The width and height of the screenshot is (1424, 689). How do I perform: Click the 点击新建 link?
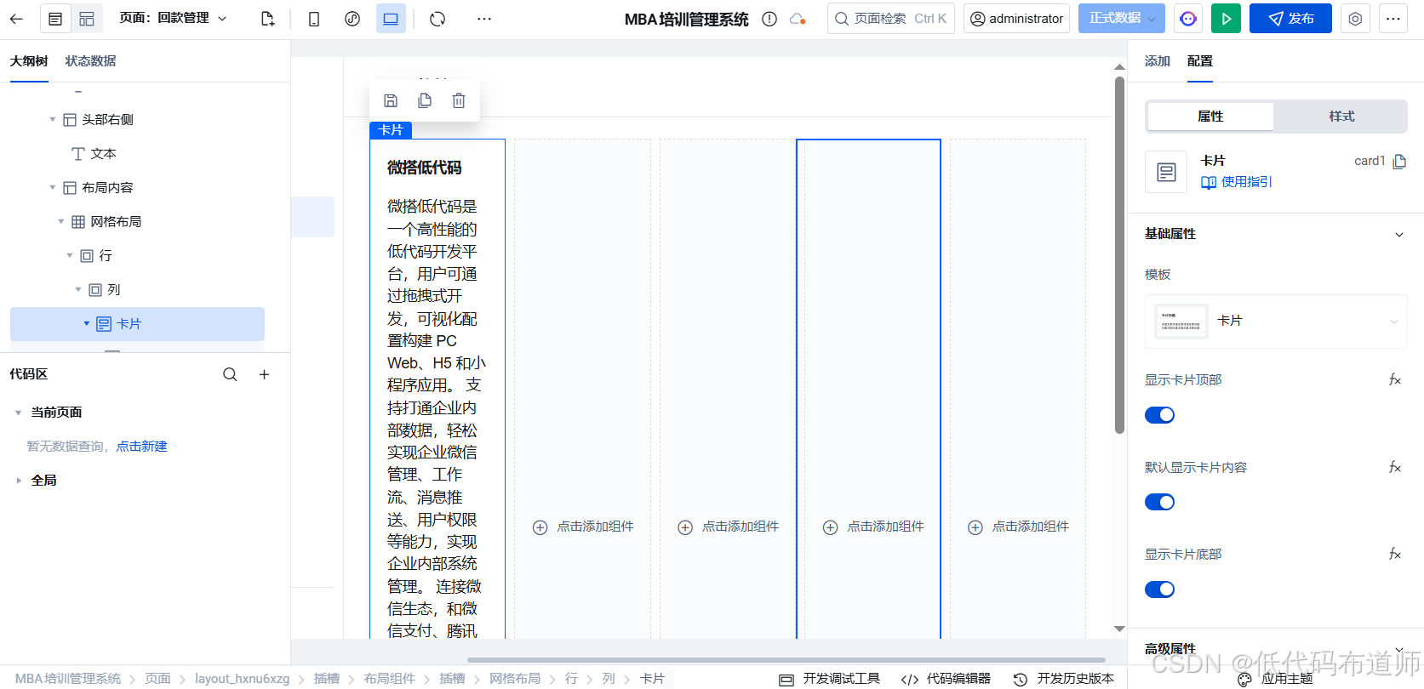point(142,447)
